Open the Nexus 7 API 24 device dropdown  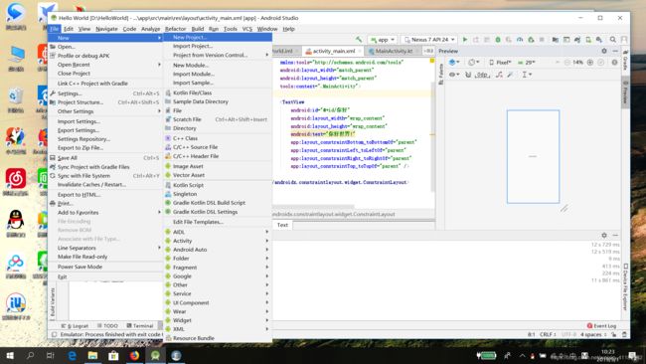pos(429,40)
